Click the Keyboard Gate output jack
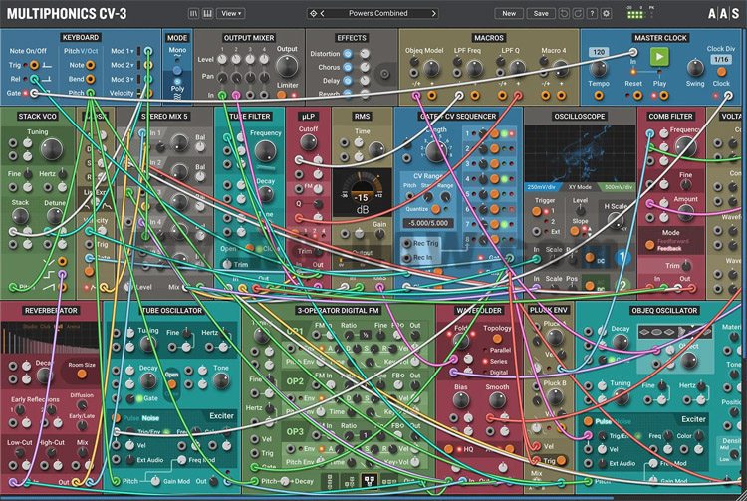The height and width of the screenshot is (501, 747). [34, 93]
